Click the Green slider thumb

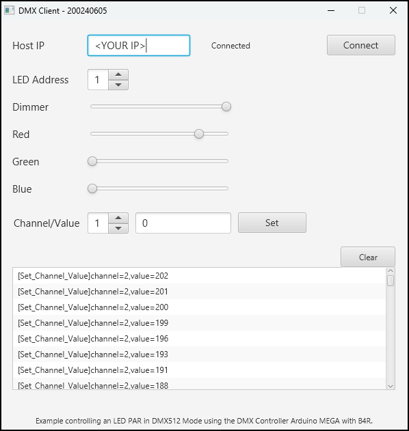[92, 161]
